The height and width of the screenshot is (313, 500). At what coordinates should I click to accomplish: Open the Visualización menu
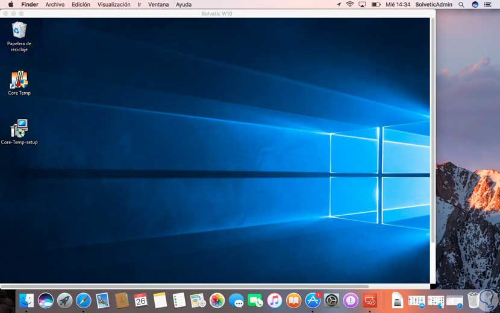114,4
